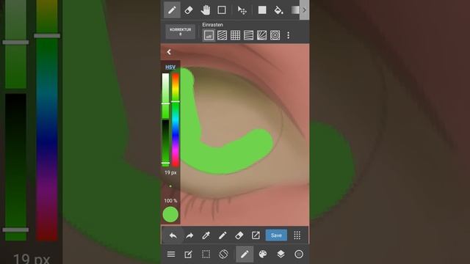Pick the eraser shortcut in shortcut bar
This screenshot has height=264, width=470.
(x=239, y=235)
